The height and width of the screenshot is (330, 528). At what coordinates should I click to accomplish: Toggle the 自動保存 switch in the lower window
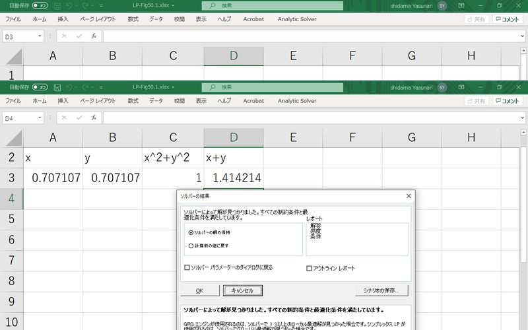(40, 87)
